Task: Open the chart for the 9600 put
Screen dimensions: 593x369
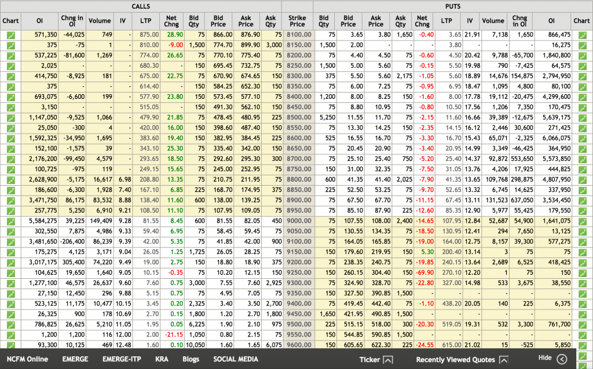Action: [583, 344]
